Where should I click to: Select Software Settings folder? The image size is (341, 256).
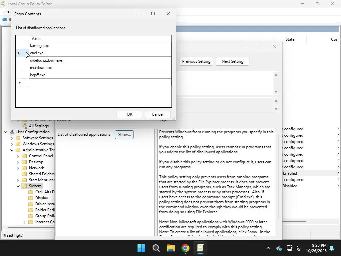(38, 138)
